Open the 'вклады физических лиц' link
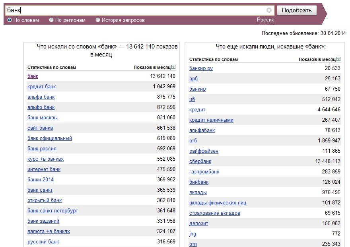This screenshot has height=247, width=350. pos(218,202)
